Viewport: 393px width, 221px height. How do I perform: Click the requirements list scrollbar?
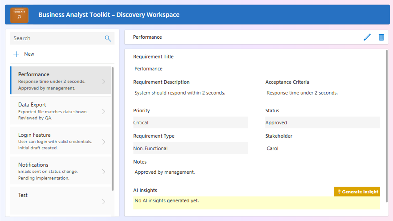[x=113, y=129]
